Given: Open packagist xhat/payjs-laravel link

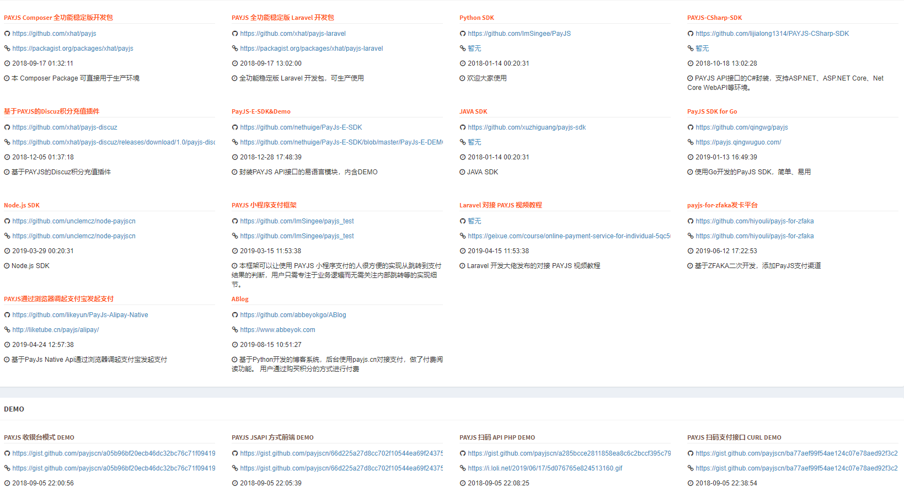Looking at the screenshot, I should 312,49.
